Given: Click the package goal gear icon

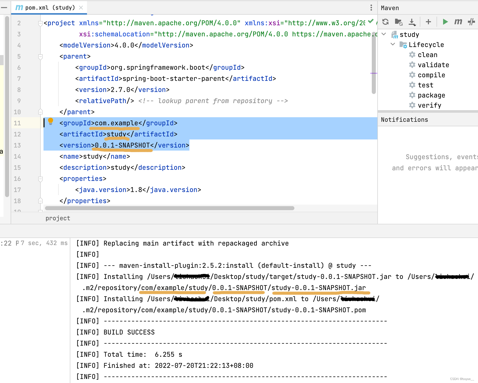Looking at the screenshot, I should pos(412,95).
